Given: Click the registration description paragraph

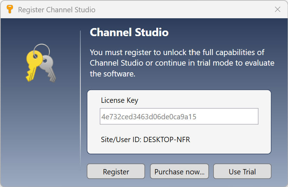Looking at the screenshot, I should click(x=182, y=63).
